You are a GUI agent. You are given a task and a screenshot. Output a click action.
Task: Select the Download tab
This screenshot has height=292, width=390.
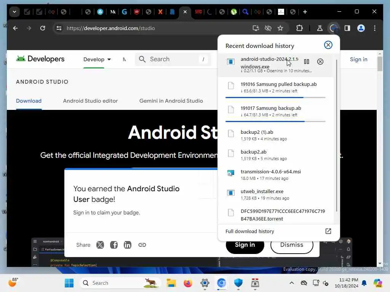click(29, 101)
